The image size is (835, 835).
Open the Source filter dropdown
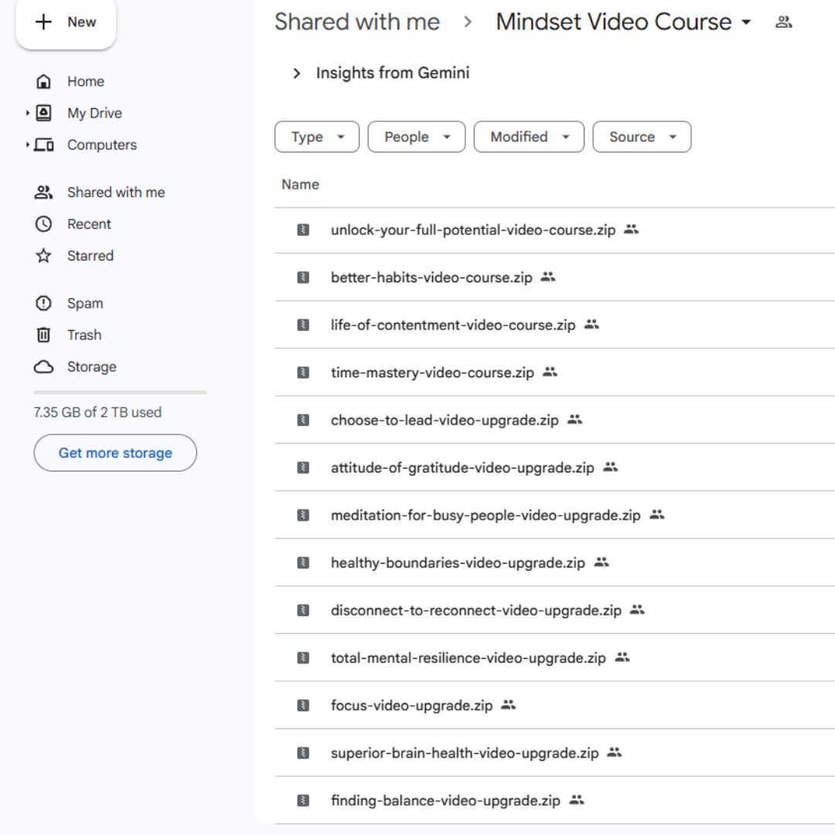tap(642, 137)
